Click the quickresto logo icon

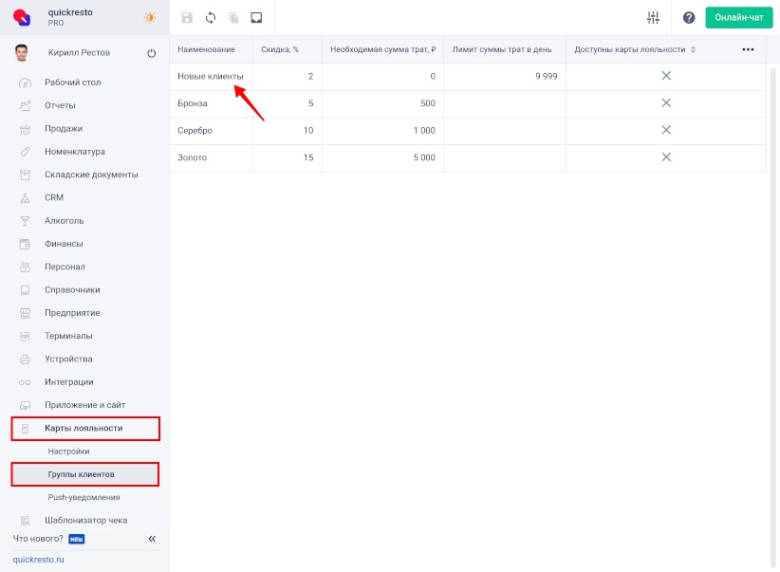tap(22, 17)
